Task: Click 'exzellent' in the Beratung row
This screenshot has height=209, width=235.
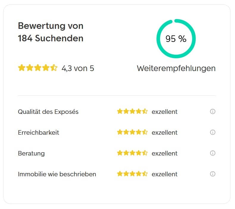Action: pyautogui.click(x=164, y=153)
